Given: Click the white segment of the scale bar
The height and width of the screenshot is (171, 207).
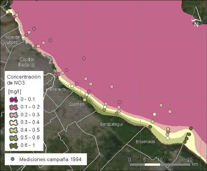Looking at the screenshot, I should (152, 164).
